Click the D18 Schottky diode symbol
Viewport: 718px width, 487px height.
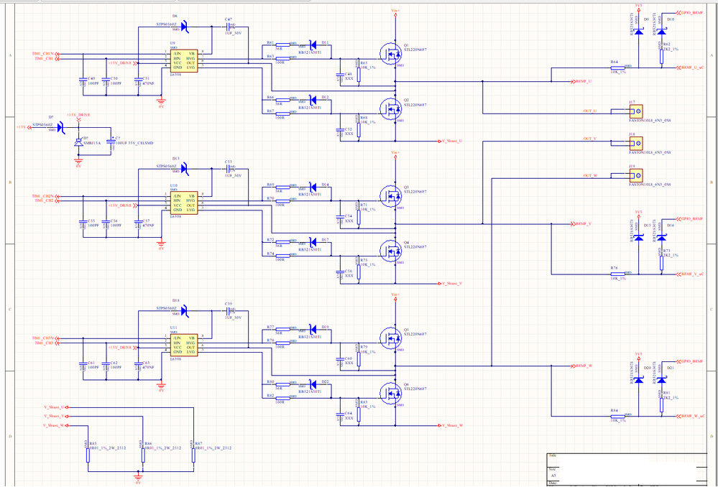(185, 311)
